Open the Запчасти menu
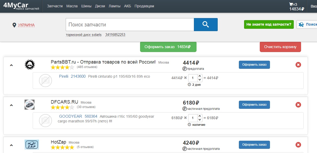 (x=55, y=6)
